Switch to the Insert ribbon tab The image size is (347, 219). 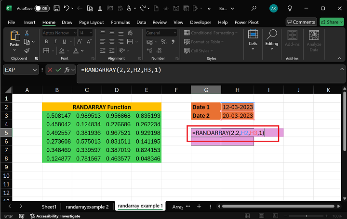30,22
